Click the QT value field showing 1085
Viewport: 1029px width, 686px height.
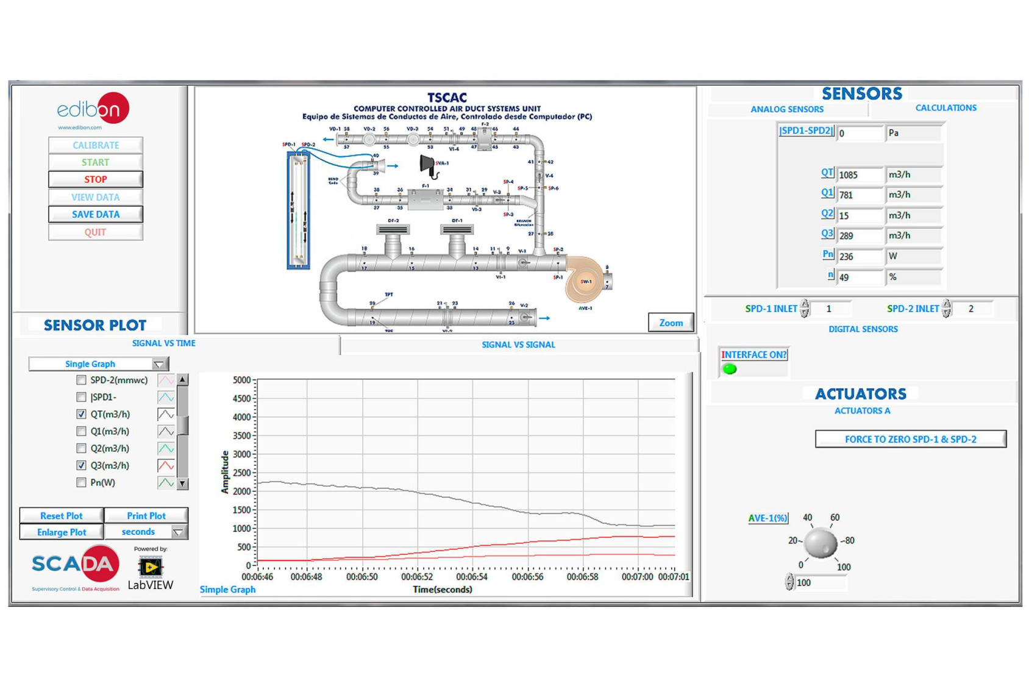[x=860, y=175]
